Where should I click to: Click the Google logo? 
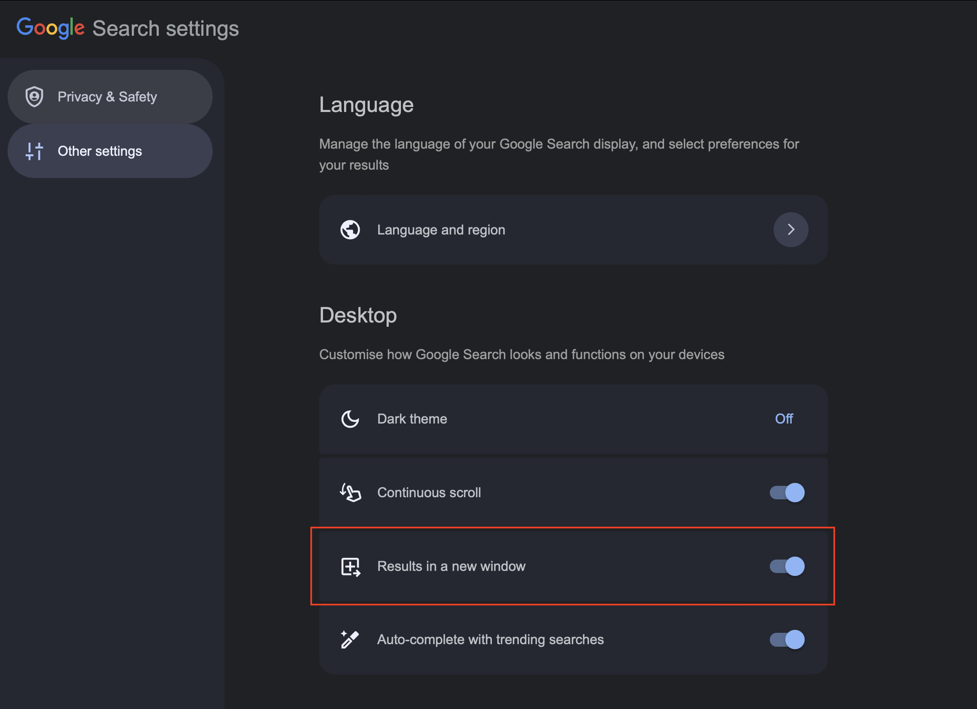click(x=51, y=28)
